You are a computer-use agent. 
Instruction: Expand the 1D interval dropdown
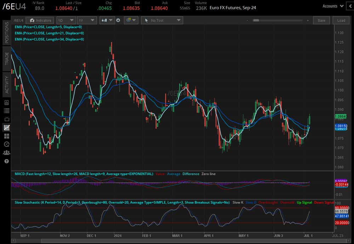(66, 21)
